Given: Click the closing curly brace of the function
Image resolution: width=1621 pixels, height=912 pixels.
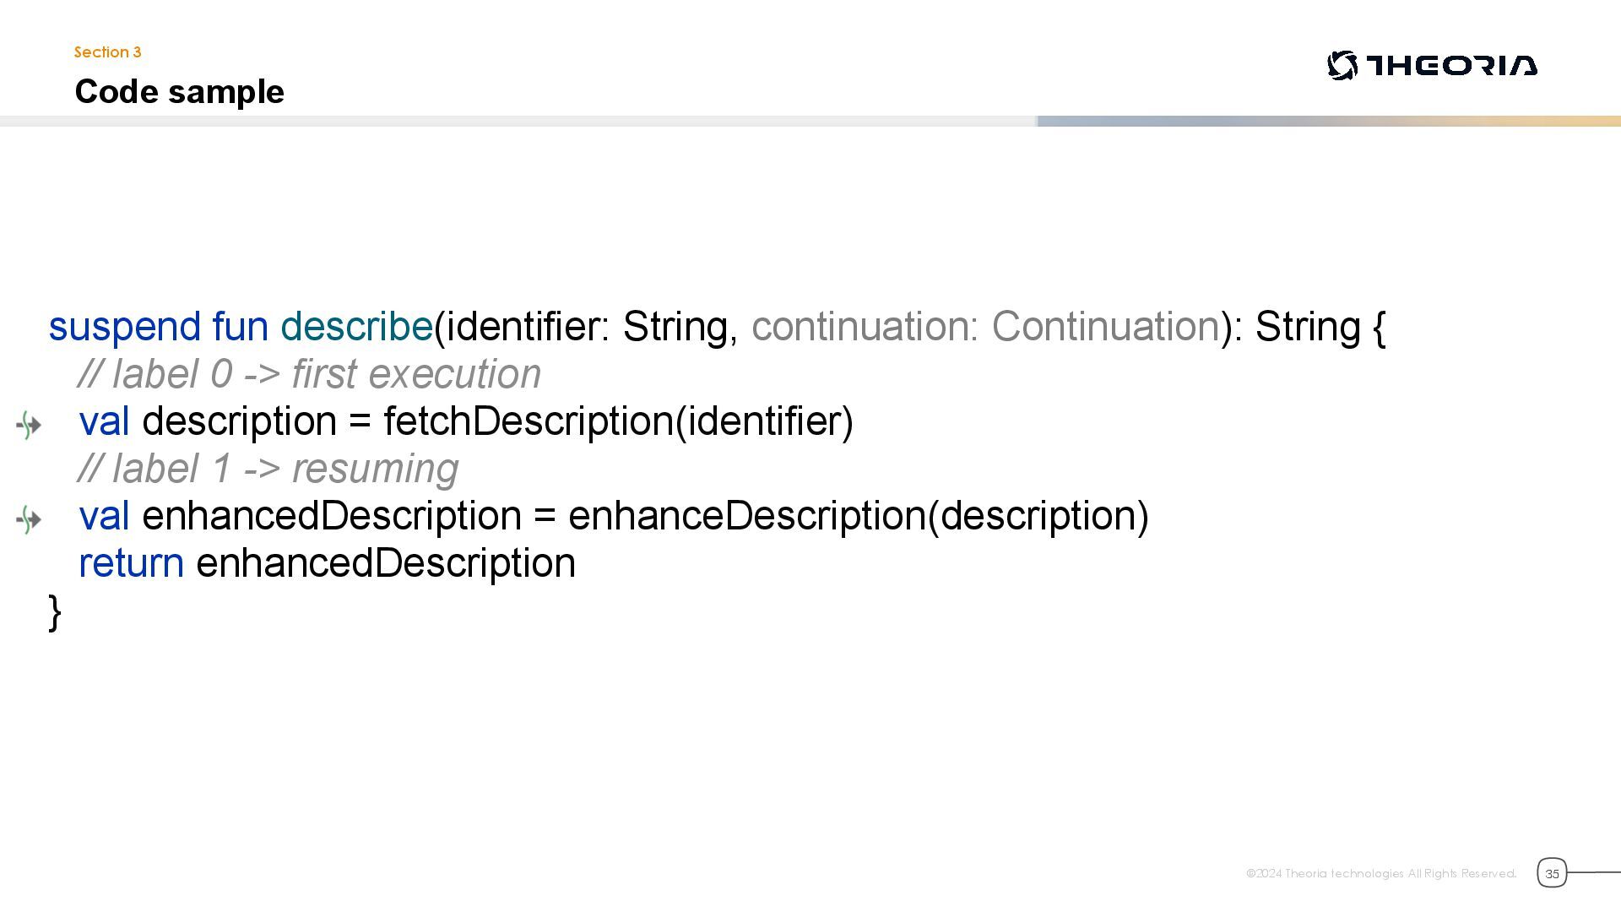Looking at the screenshot, I should point(55,611).
